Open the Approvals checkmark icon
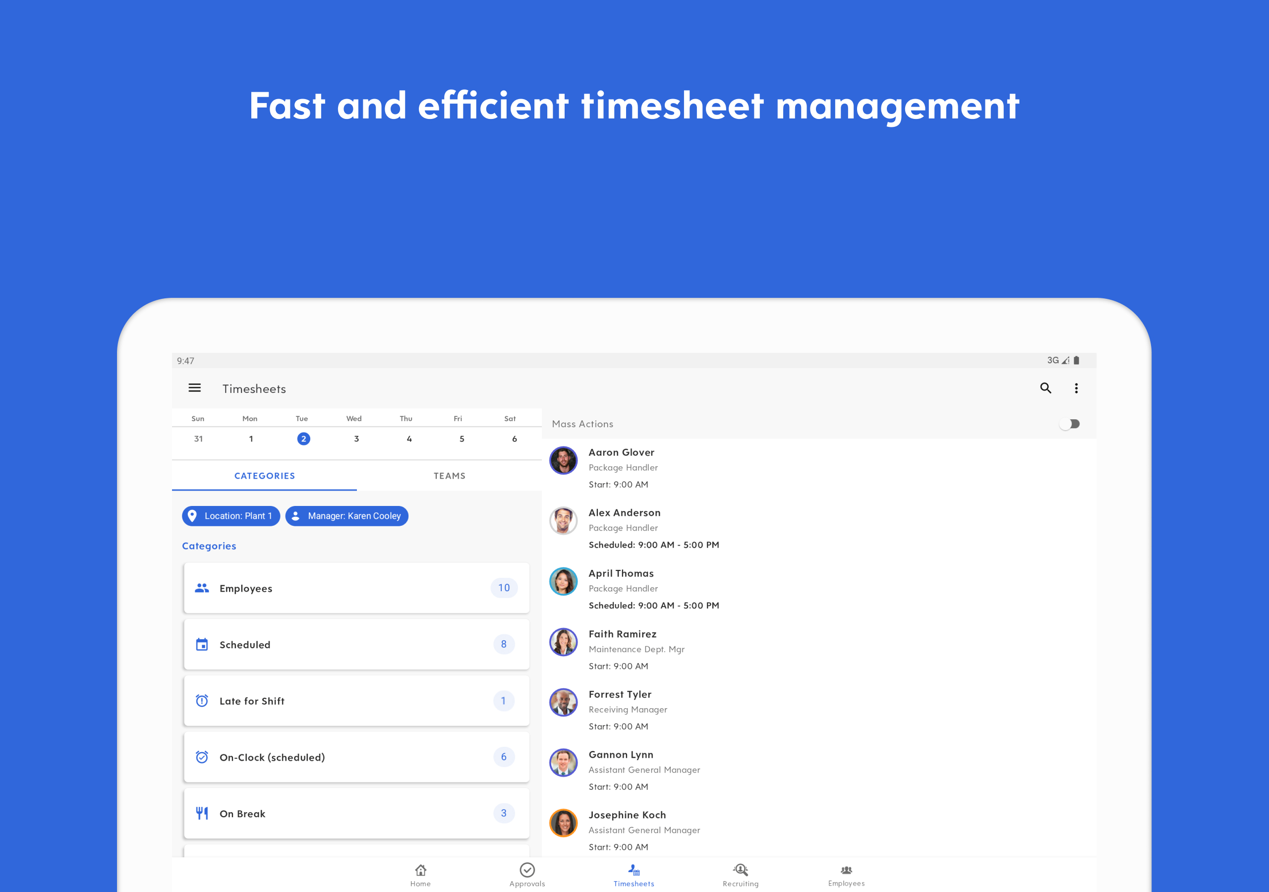Screen dimensions: 1269x892 (527, 870)
